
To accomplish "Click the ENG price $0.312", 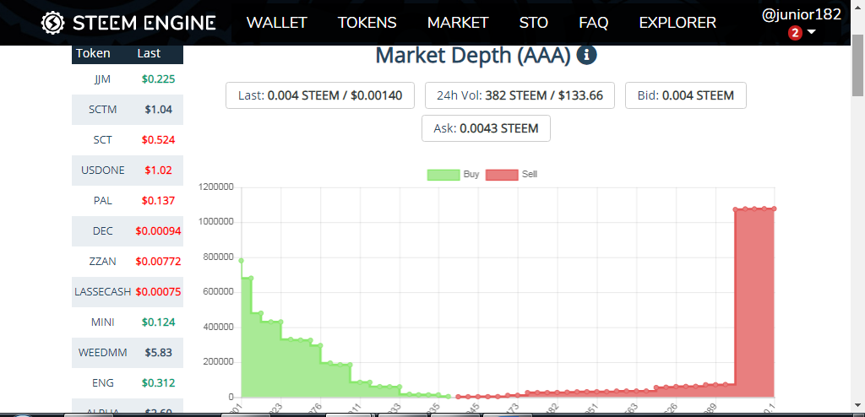I will pyautogui.click(x=158, y=382).
